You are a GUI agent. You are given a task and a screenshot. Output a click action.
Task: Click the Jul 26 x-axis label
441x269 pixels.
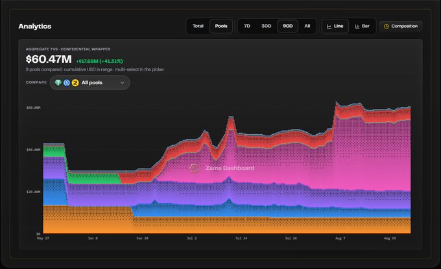click(x=291, y=238)
